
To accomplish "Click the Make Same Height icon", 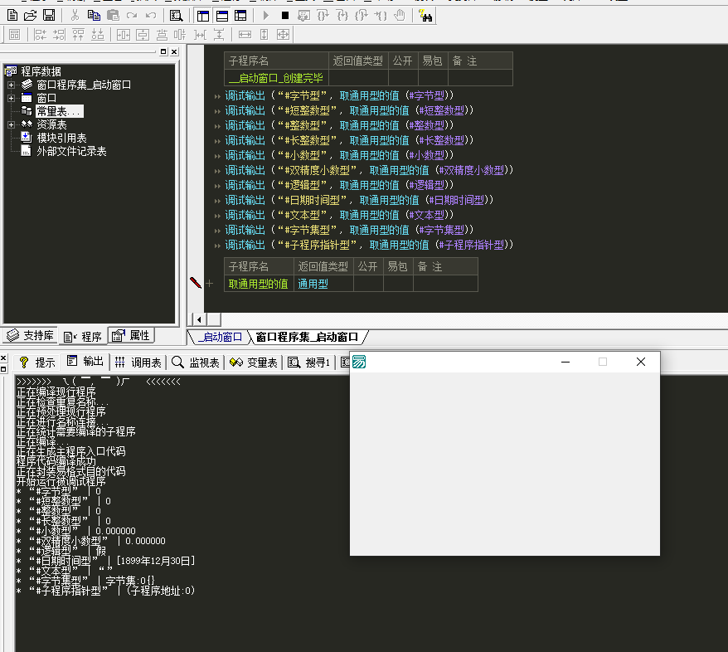I will (x=264, y=34).
